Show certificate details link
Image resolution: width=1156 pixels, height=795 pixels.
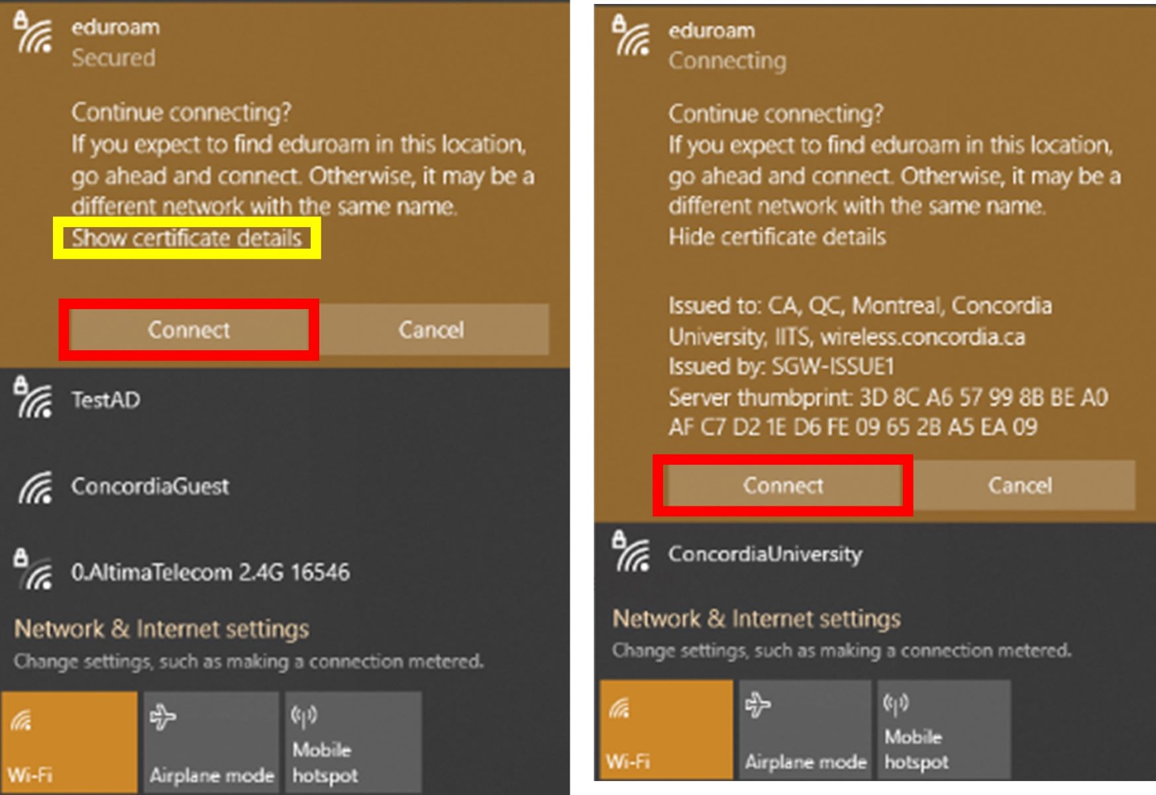[x=187, y=238]
